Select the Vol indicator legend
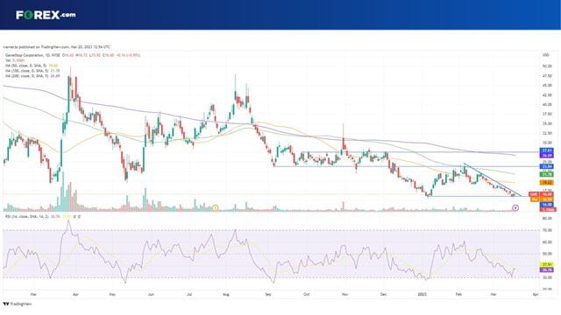The height and width of the screenshot is (315, 561). click(15, 60)
